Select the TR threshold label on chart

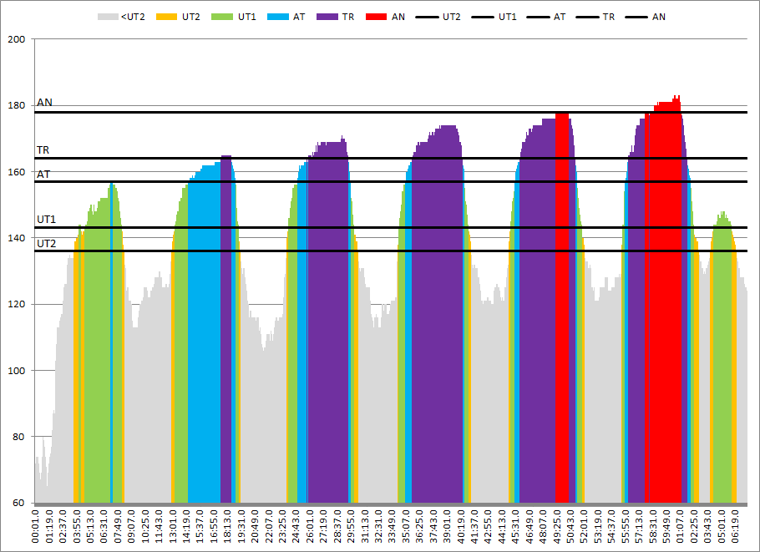[x=43, y=150]
